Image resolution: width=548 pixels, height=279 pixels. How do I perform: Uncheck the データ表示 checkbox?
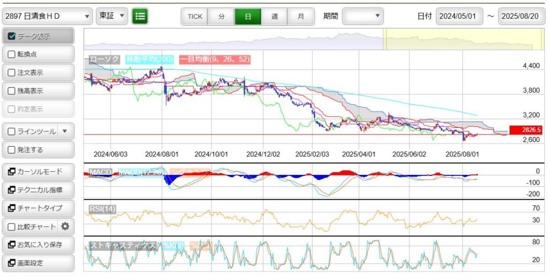[12, 36]
